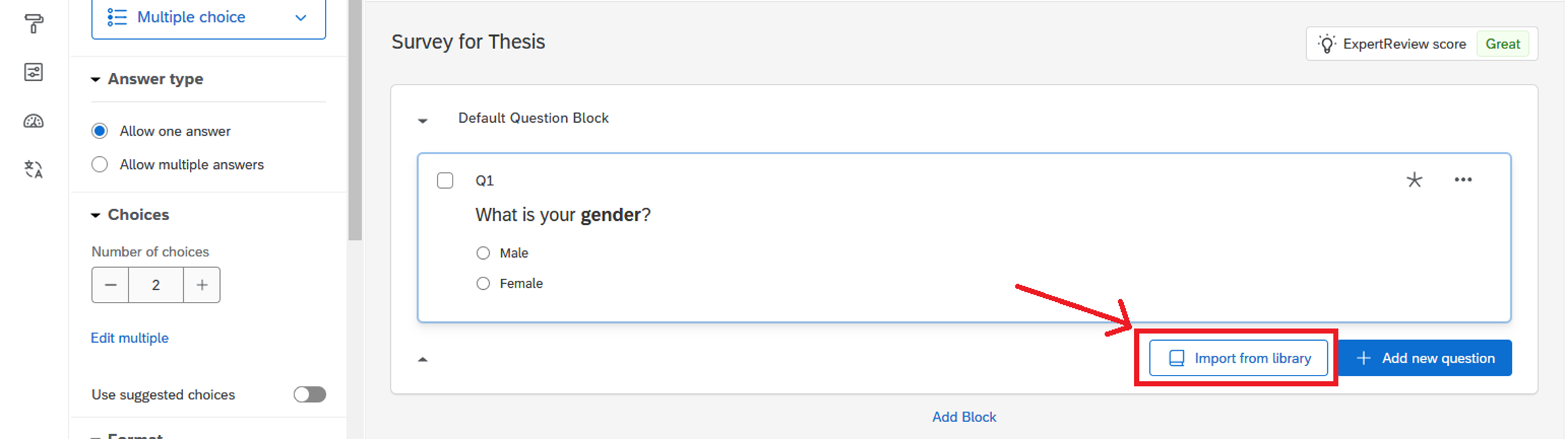Collapse the Answer type section
This screenshot has height=439, width=1565.
(x=96, y=80)
